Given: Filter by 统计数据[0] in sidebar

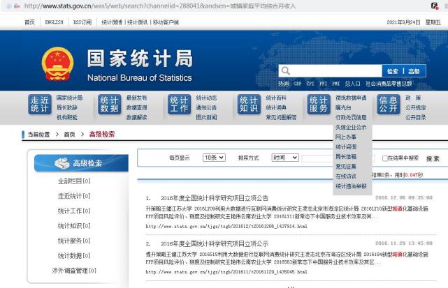Looking at the screenshot, I should pyautogui.click(x=74, y=255).
